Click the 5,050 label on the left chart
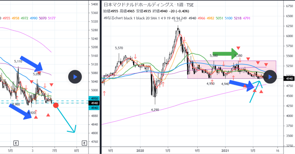Screen dimensions: 295x154 [37, 74]
